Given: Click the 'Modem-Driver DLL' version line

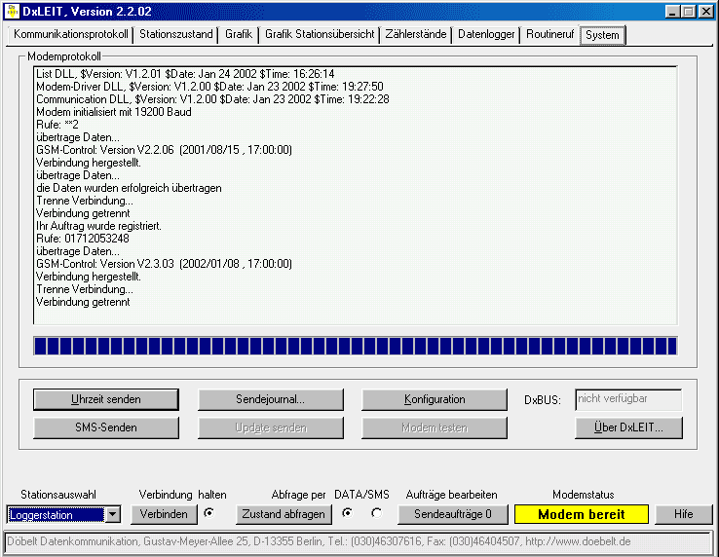Looking at the screenshot, I should [x=209, y=87].
